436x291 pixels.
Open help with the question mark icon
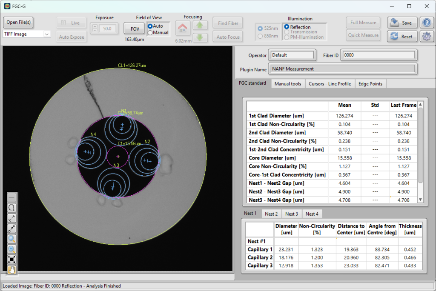tap(427, 23)
